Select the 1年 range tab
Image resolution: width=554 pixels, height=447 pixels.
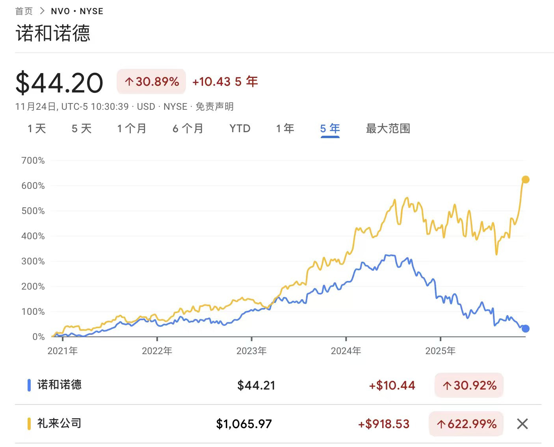coord(285,128)
